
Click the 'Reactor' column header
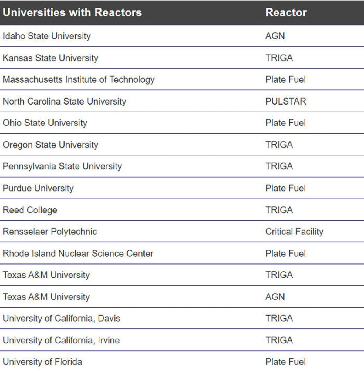coord(286,12)
